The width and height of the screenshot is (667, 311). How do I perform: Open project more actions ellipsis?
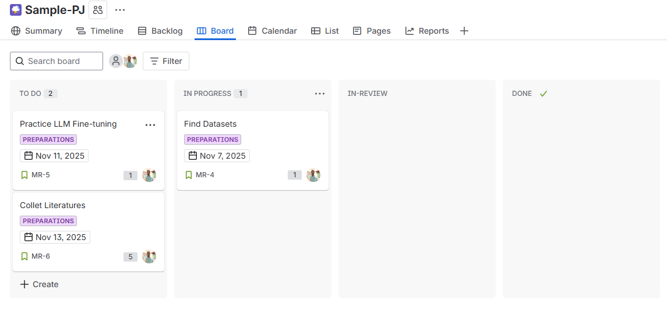click(120, 10)
